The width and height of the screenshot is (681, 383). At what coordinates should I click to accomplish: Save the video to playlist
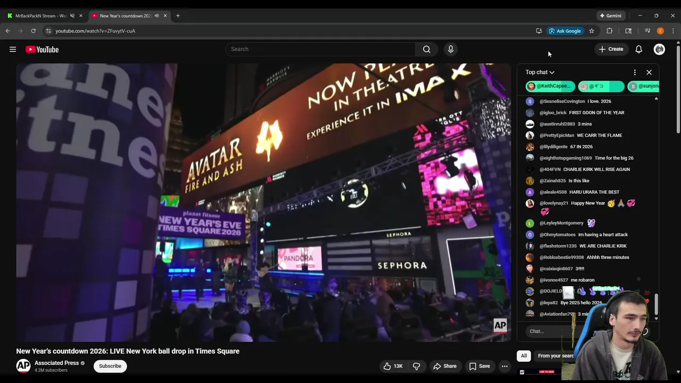click(x=479, y=366)
